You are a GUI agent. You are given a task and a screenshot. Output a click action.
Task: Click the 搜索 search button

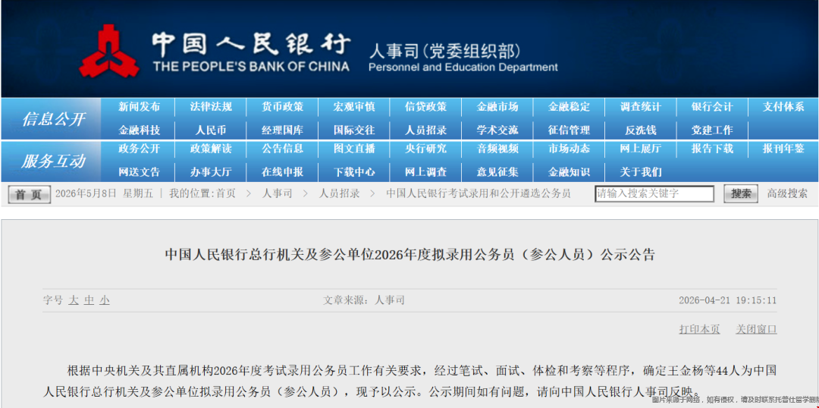click(x=741, y=194)
